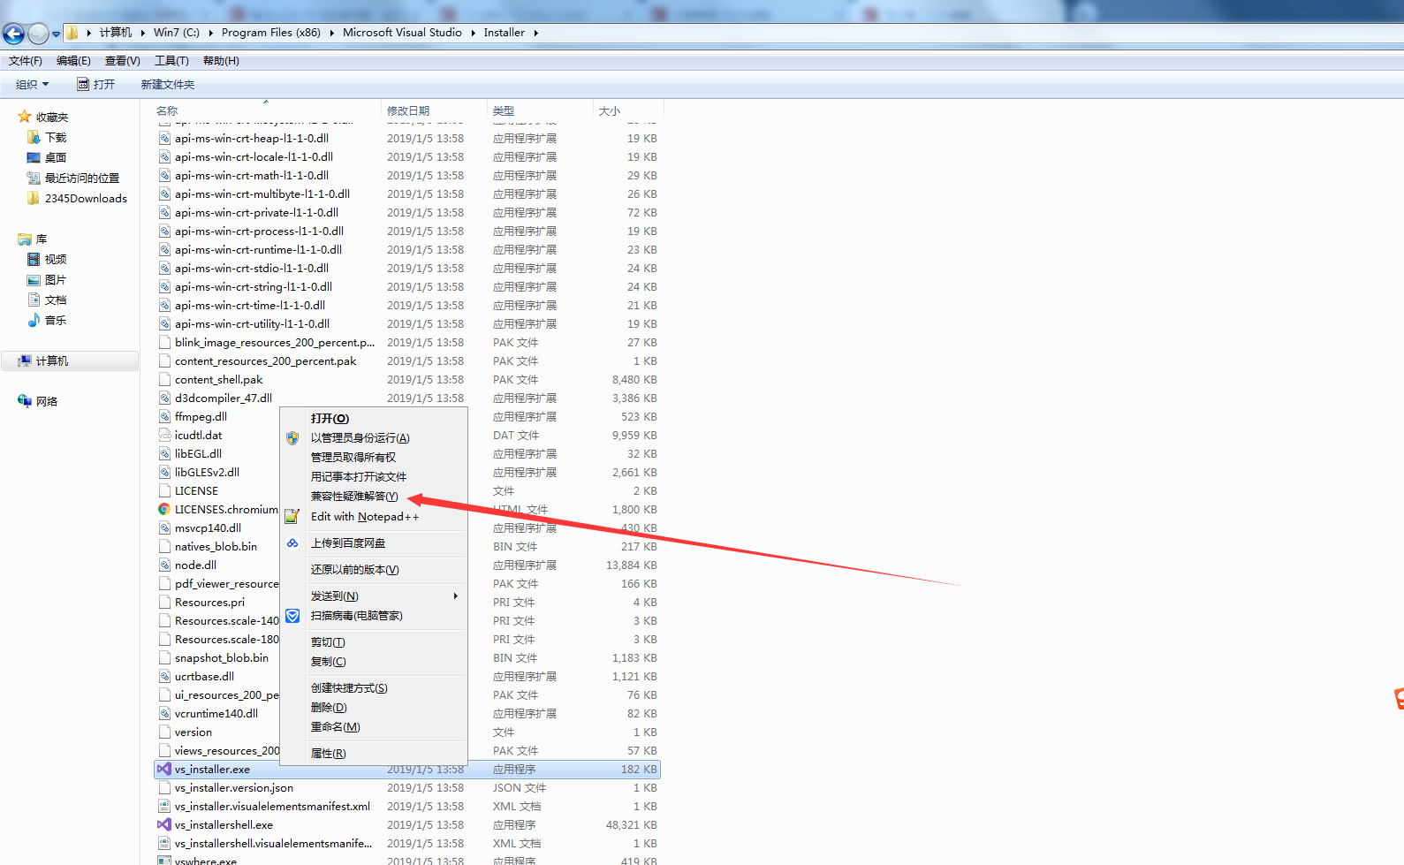Open the 工具(T) menu
Viewport: 1404px width, 865px height.
[x=171, y=61]
